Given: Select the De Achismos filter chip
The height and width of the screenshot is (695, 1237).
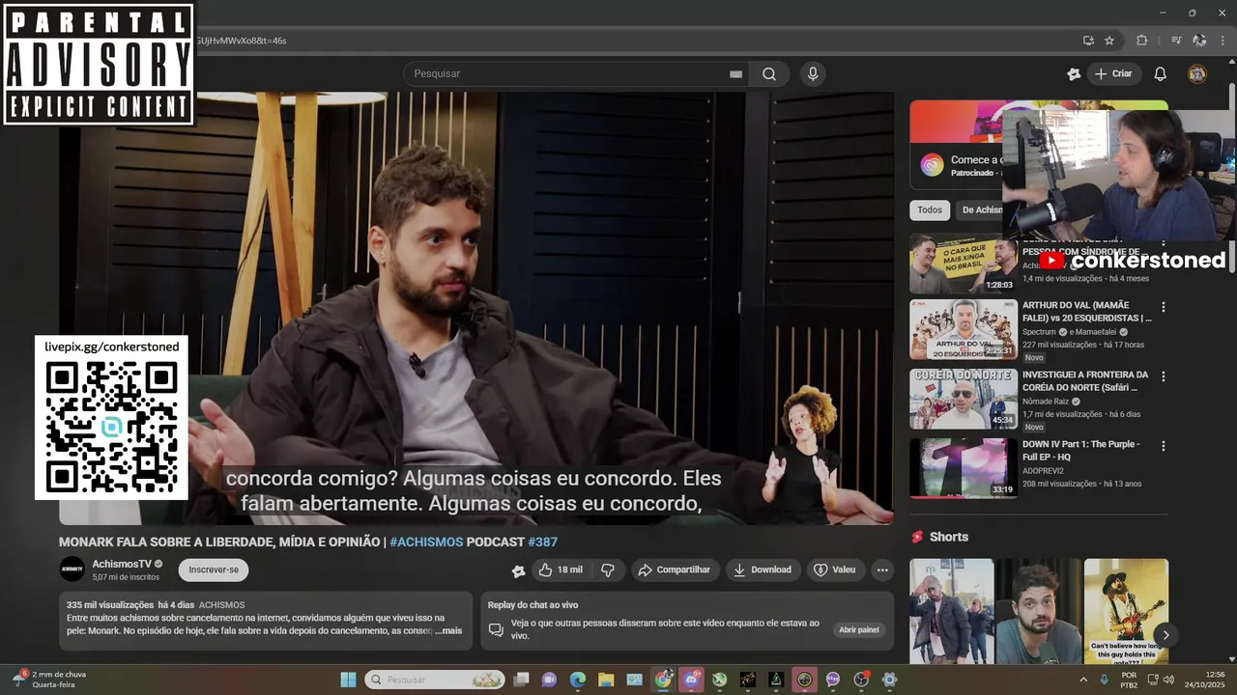Looking at the screenshot, I should (980, 210).
